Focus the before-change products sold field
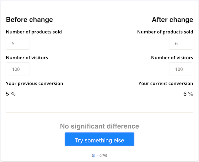Viewport: 199px width, 162px height. click(18, 43)
